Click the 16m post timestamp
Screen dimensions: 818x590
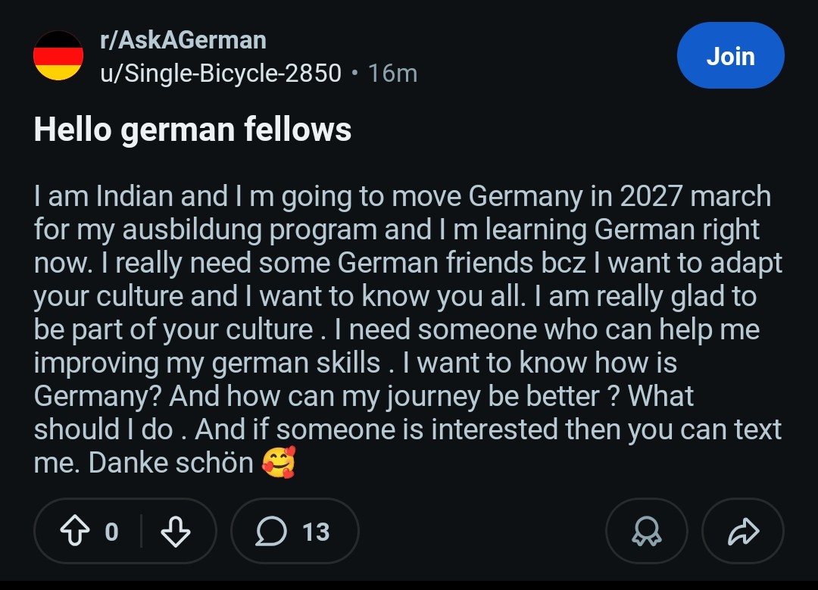[393, 73]
